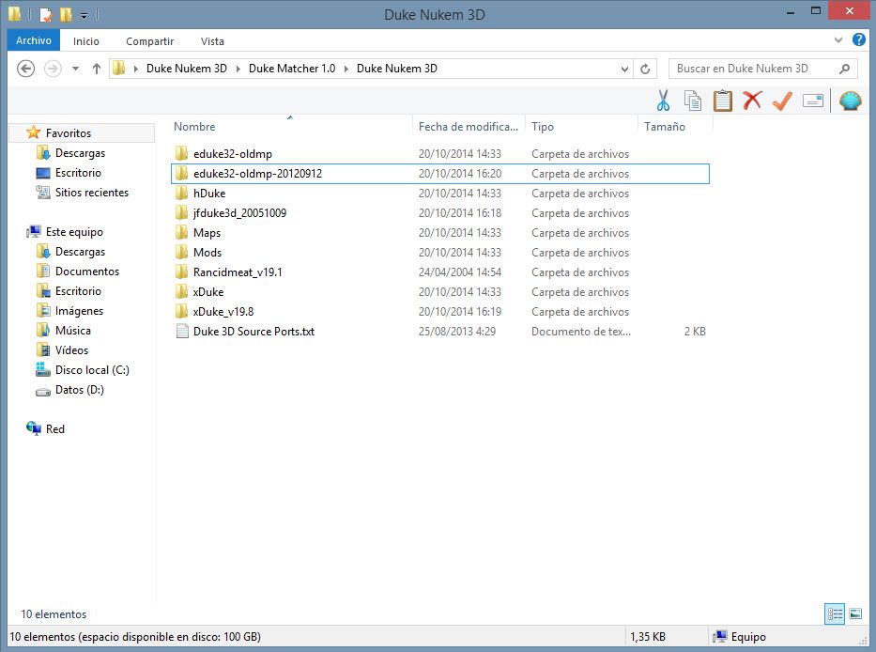Click the Cut scissors toolbar icon
The image size is (876, 652).
pos(663,101)
